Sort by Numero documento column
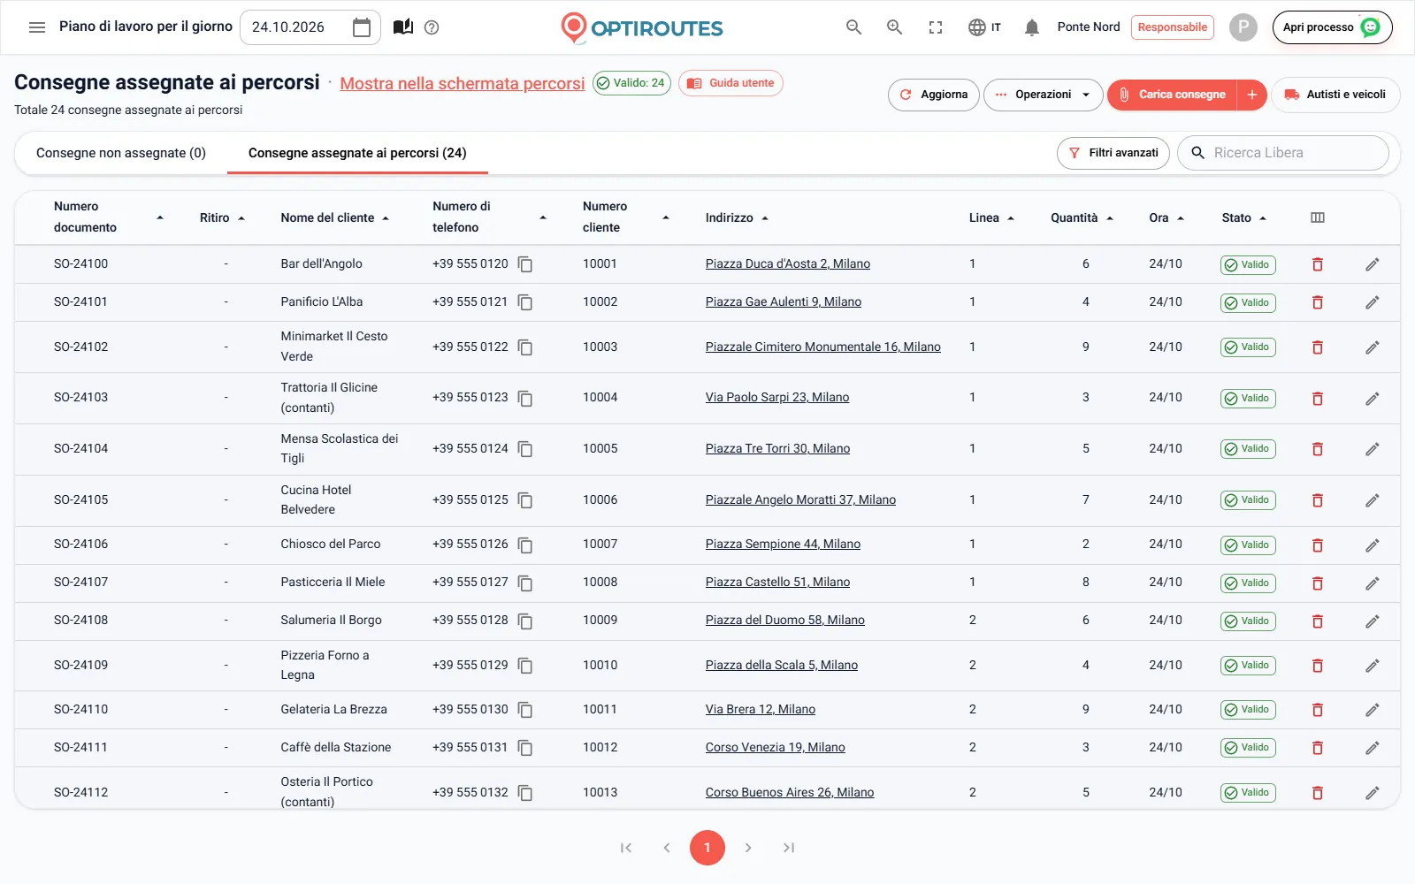 tap(109, 217)
